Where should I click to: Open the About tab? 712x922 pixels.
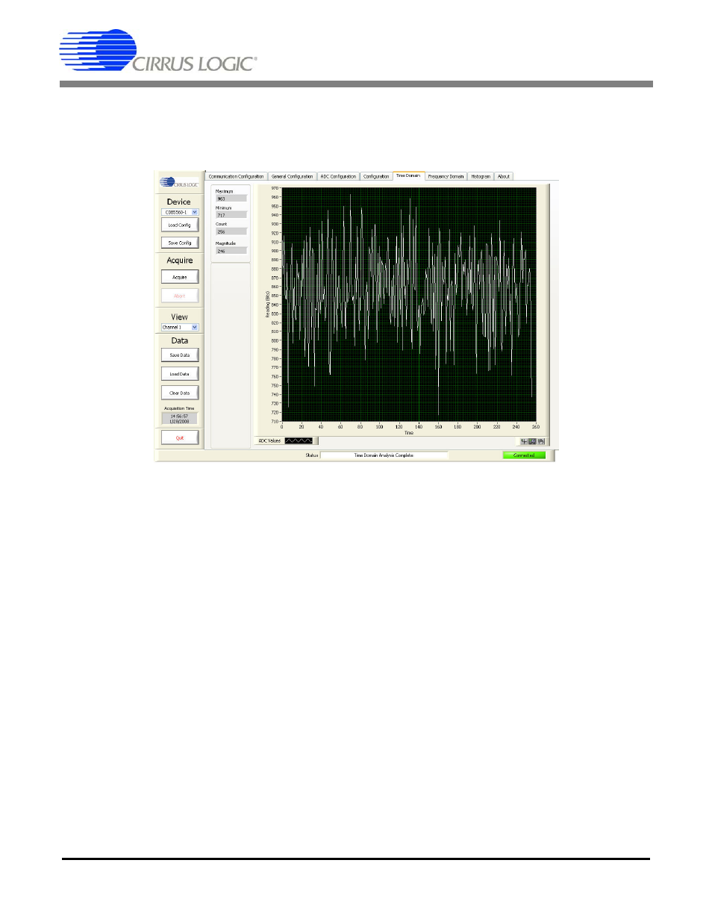504,177
